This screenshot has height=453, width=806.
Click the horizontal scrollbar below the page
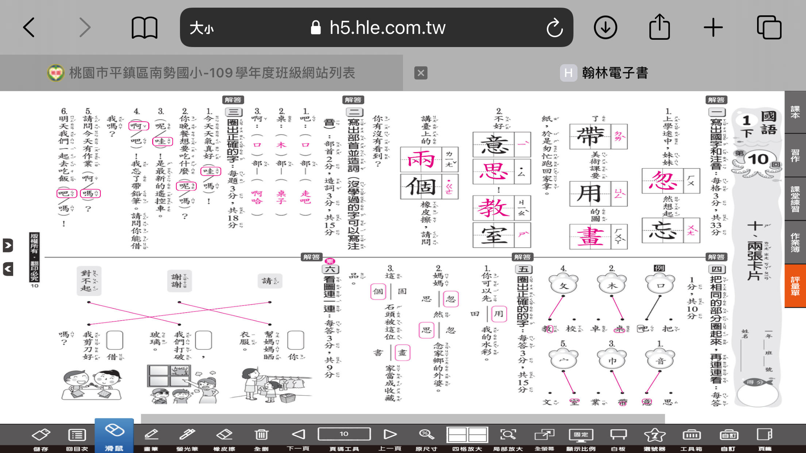tap(403, 418)
